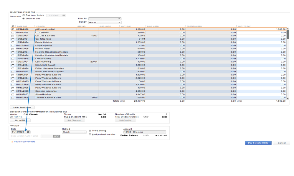The image size is (294, 176).
Task: Toggle select-all checkbox in table header
Action: (13, 26)
